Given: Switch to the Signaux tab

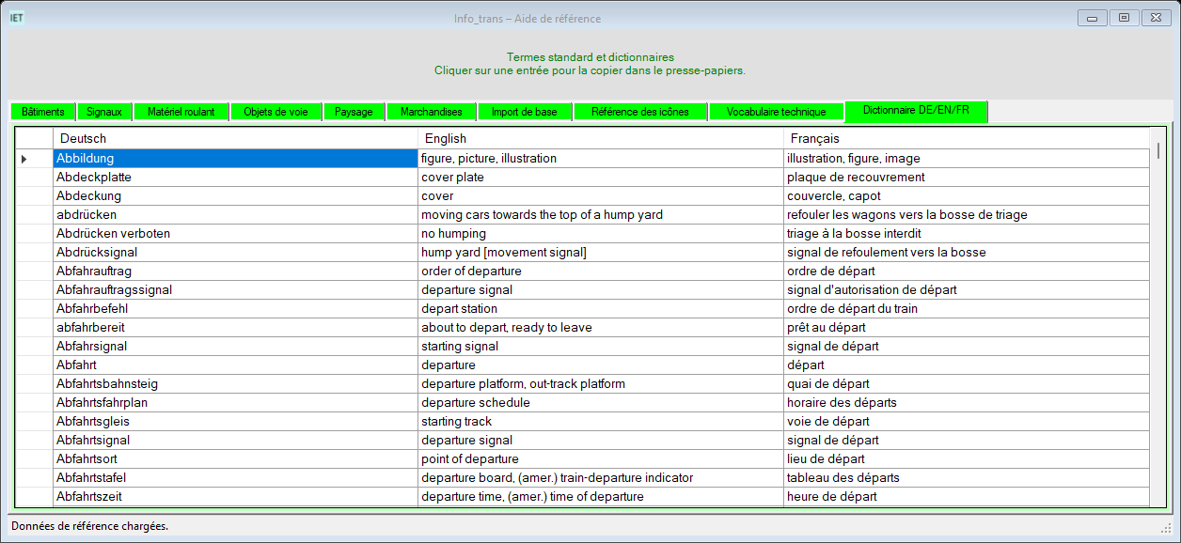Looking at the screenshot, I should pos(104,112).
